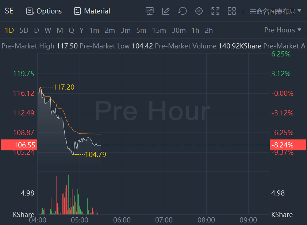Screen dimensions: 307x225
Task: Click the refresh chart icon
Action: point(182,11)
